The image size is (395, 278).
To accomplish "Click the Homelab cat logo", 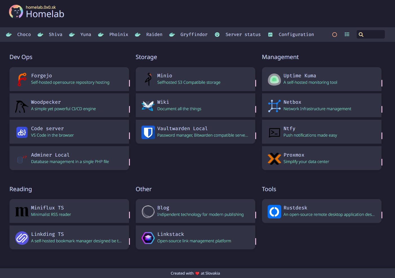I will coord(16,12).
